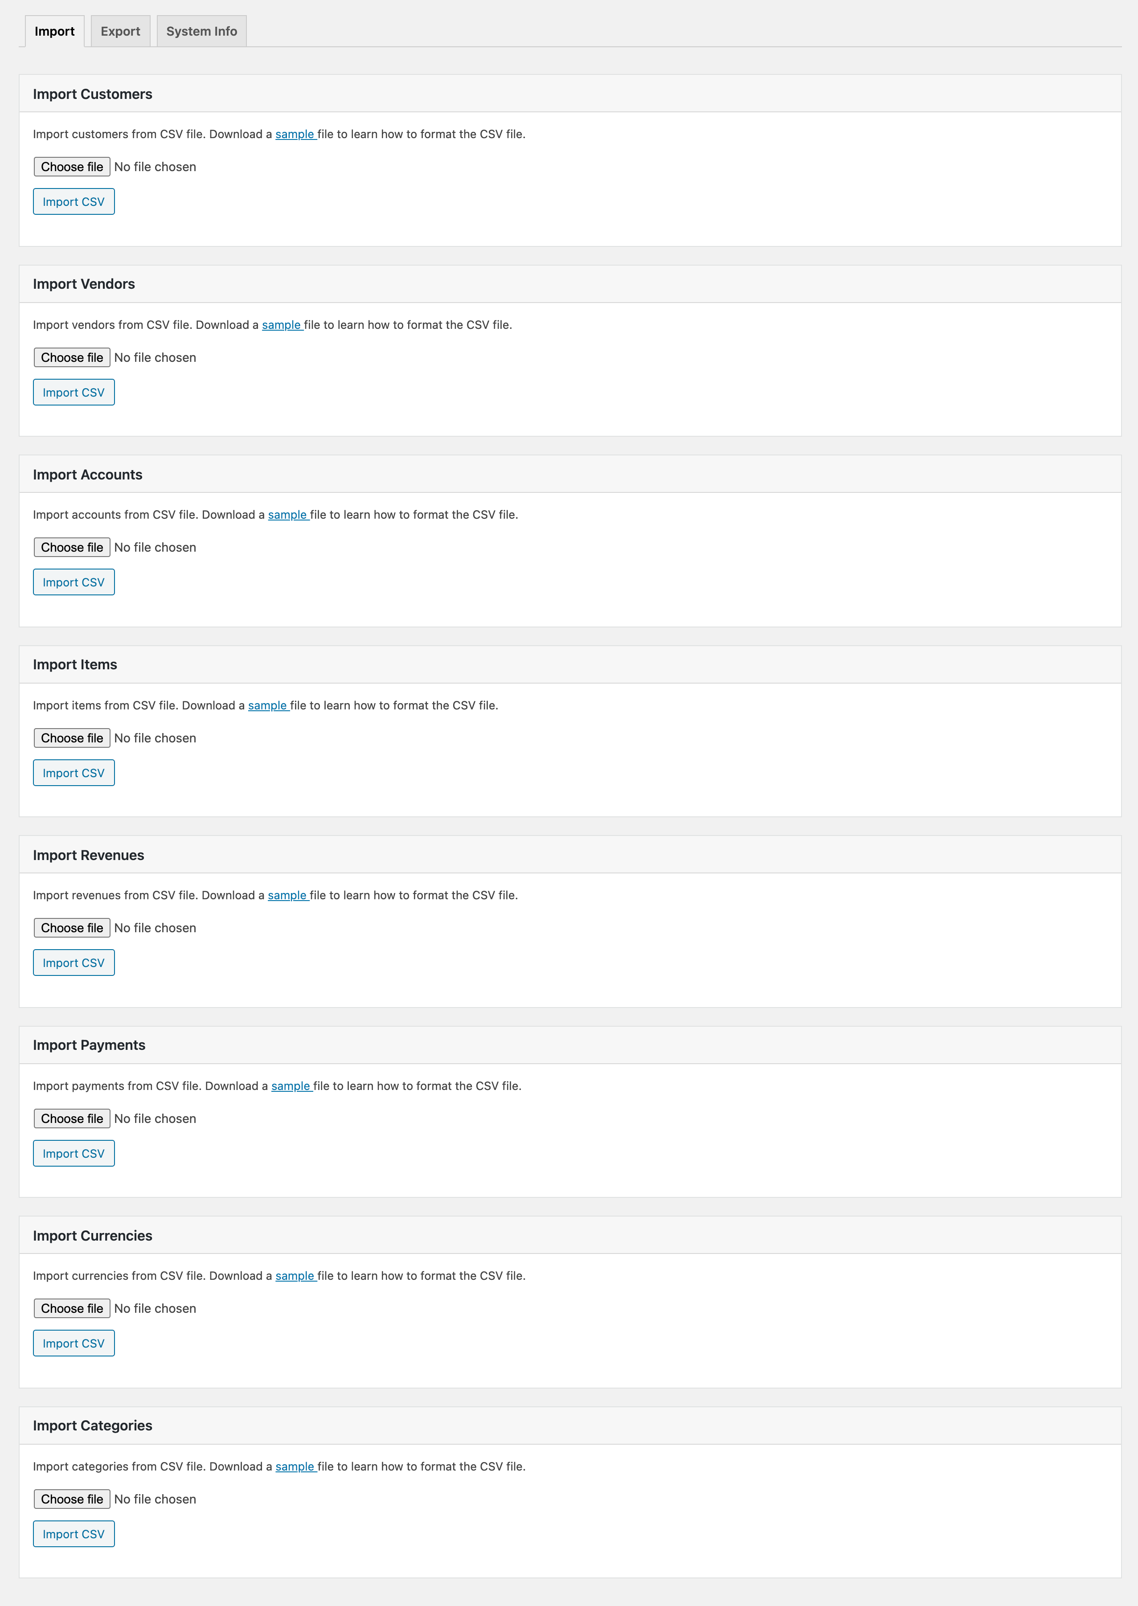This screenshot has width=1138, height=1606.
Task: Choose a payments file to upload
Action: pyautogui.click(x=71, y=1118)
